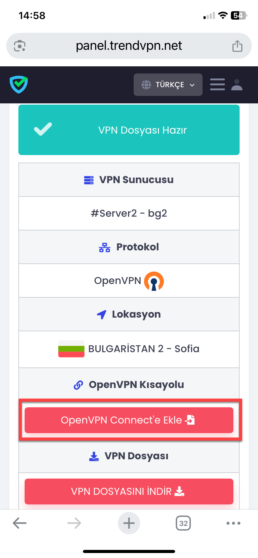Screen dimensions: 258x558
Task: Open the TÜRKÇE language dropdown
Action: coord(168,84)
